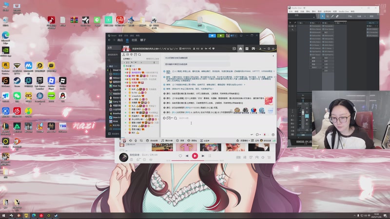390x219 pixels.
Task: Click the volume fader in Studio One mixer
Action: (303, 113)
